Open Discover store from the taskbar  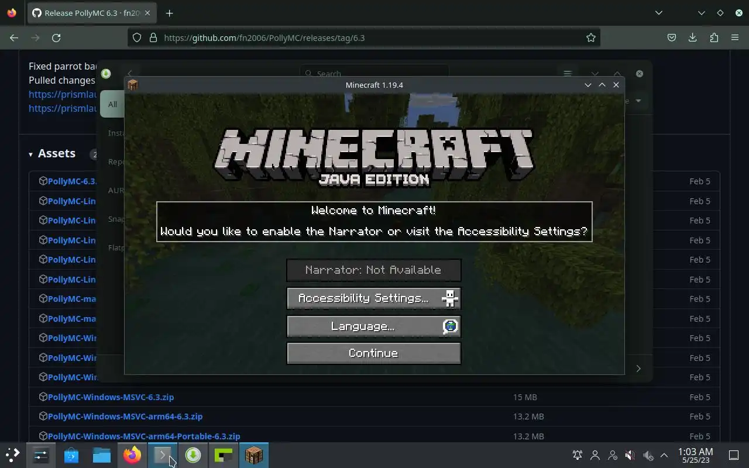pos(71,455)
